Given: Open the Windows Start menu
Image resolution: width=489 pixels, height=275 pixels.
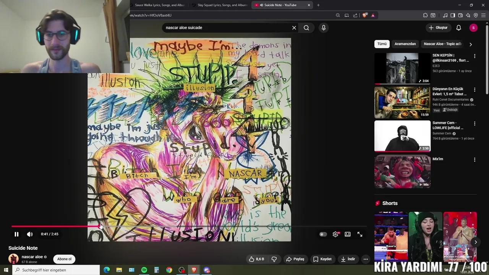Looking at the screenshot, I should (x=6, y=270).
